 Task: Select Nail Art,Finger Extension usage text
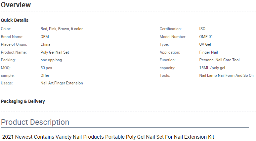pyautogui.click(x=62, y=83)
